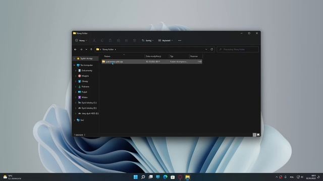Click File Explorer taskbar icon
Image resolution: width=323 pixels, height=181 pixels.
click(x=187, y=177)
